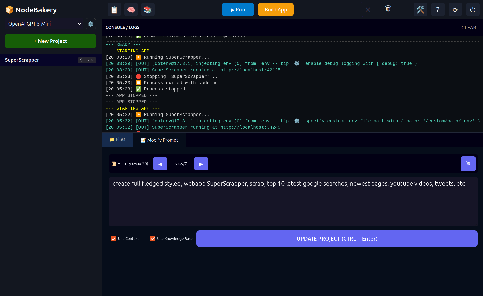Open model settings gear icon
The width and height of the screenshot is (483, 296).
click(91, 24)
